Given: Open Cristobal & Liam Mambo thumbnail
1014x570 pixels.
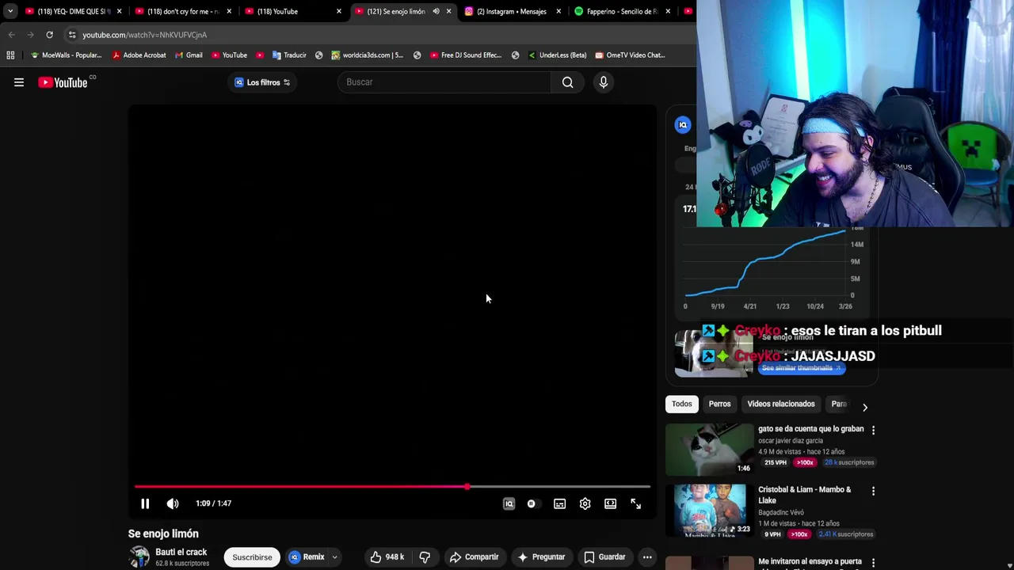Looking at the screenshot, I should (710, 509).
